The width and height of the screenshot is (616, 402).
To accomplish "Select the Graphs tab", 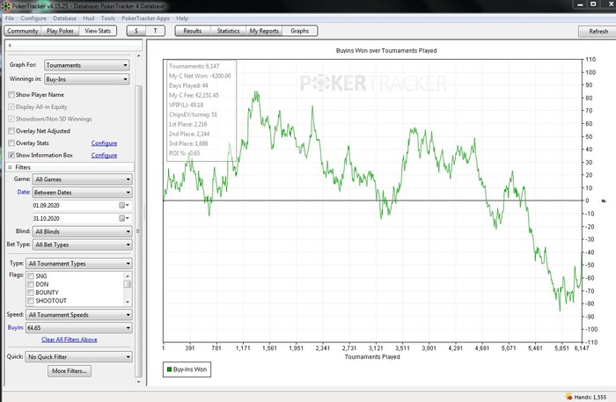I will (x=300, y=31).
